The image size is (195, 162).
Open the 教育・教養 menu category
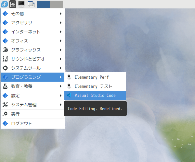[33, 86]
